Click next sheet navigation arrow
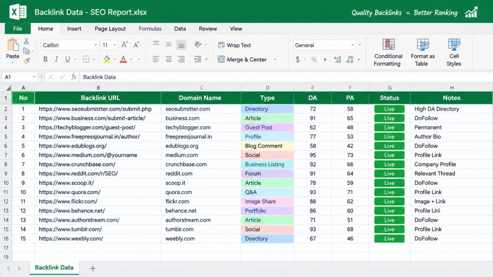493x277 pixels. point(19,268)
